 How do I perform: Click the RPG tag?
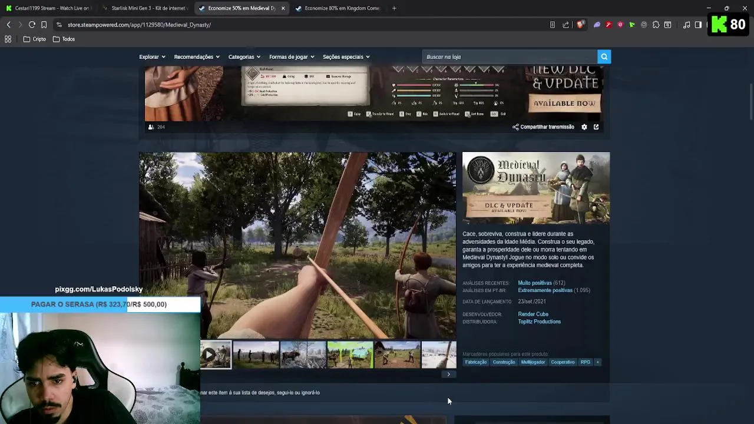pyautogui.click(x=585, y=362)
